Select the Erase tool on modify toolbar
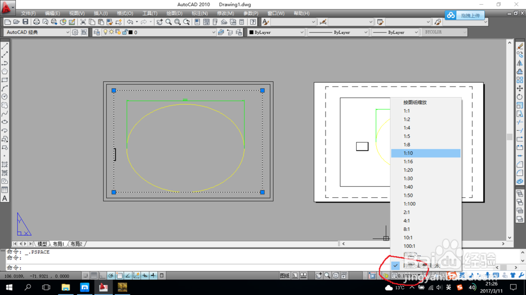Screen dimensions: 526x295 520,46
